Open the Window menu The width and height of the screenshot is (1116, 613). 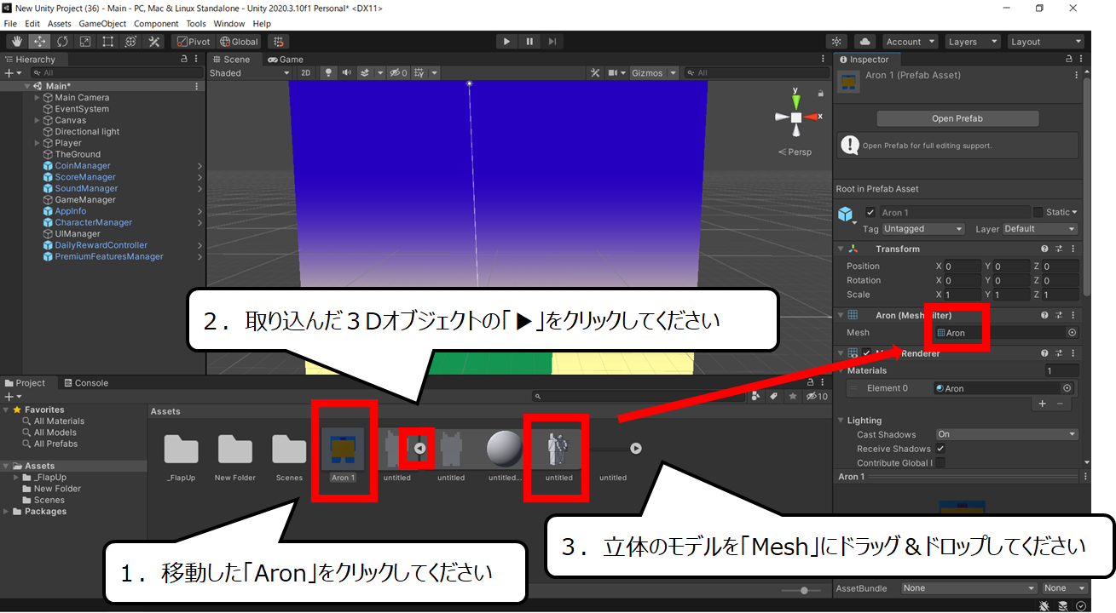pos(229,24)
